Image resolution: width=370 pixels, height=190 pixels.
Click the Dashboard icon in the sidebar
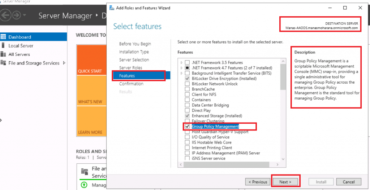[4, 37]
